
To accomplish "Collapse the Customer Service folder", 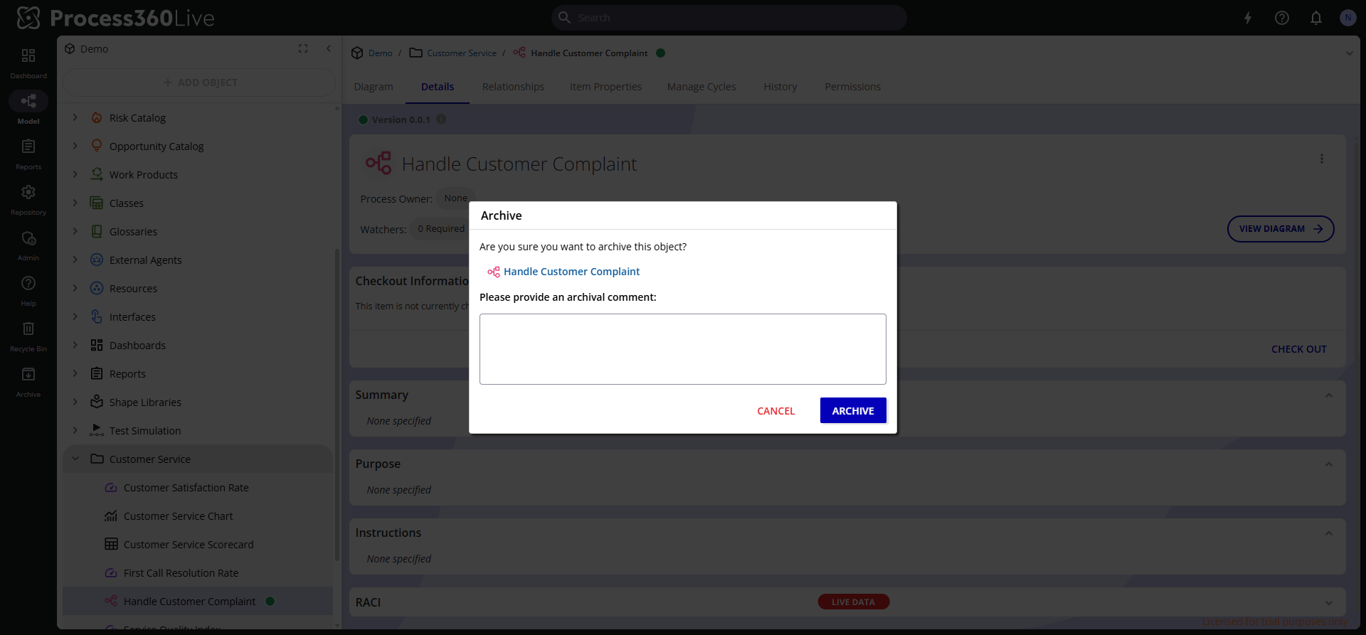I will pos(75,459).
